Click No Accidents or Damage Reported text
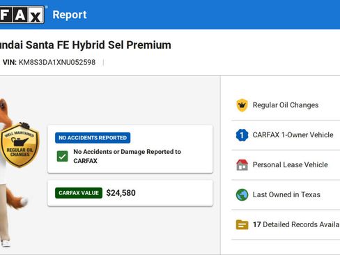340x255 pixels. pos(127,156)
